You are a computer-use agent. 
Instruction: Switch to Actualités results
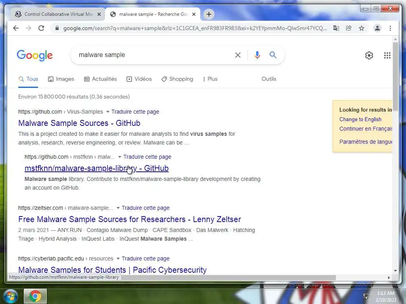pos(100,79)
